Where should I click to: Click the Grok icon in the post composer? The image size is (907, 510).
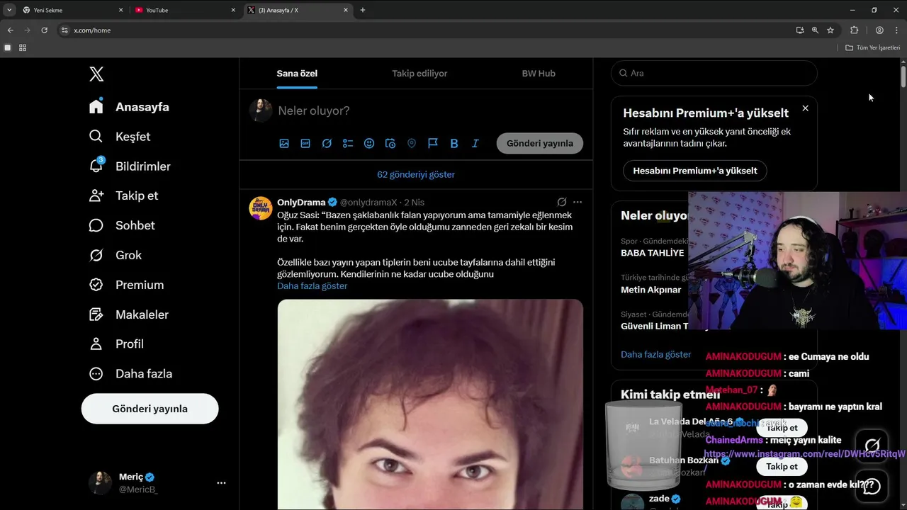tap(327, 143)
